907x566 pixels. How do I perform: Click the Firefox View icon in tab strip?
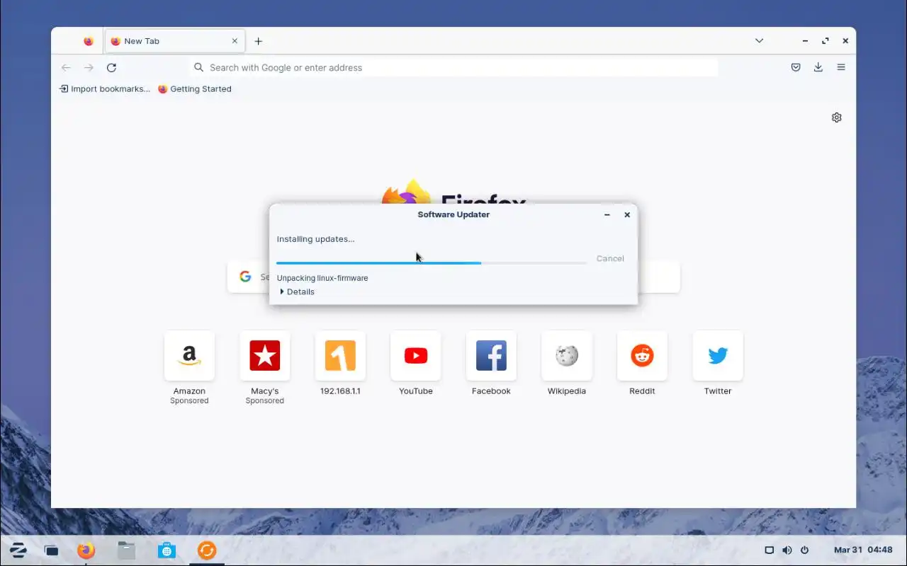(88, 41)
